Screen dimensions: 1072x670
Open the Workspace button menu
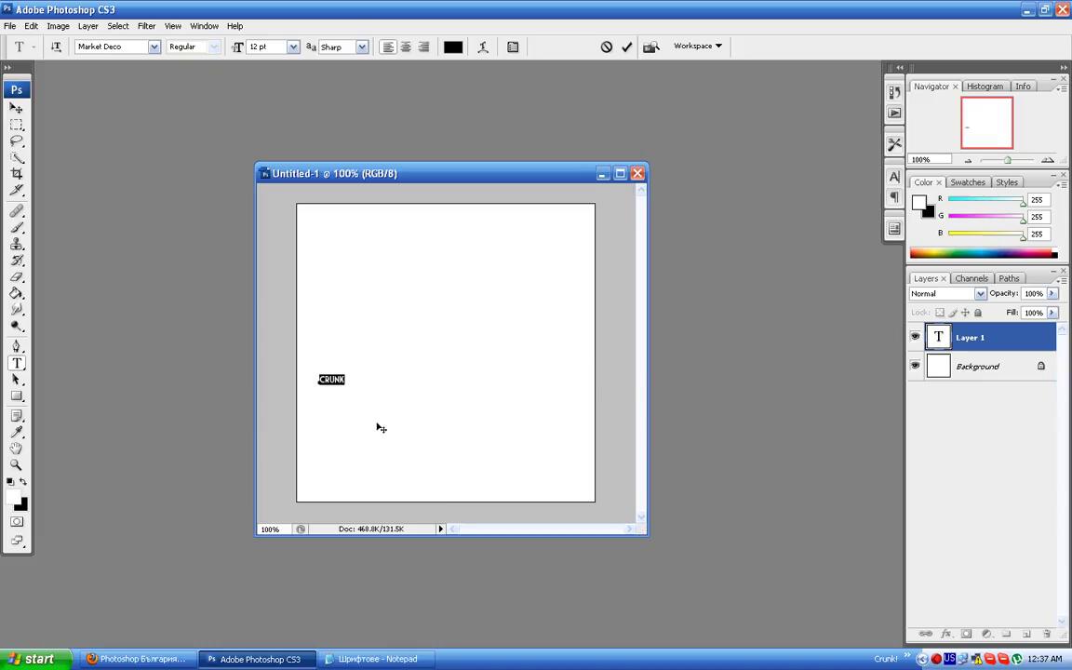pyautogui.click(x=698, y=46)
